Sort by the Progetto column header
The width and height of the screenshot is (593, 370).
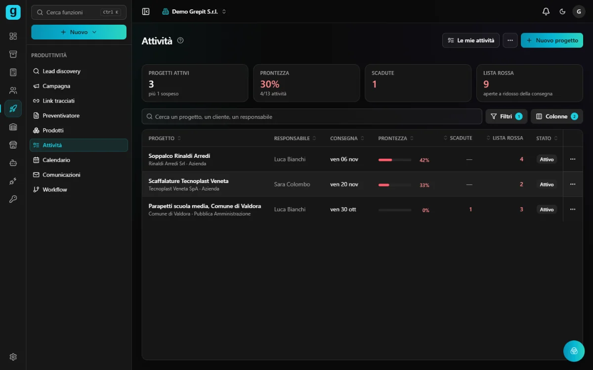[165, 138]
